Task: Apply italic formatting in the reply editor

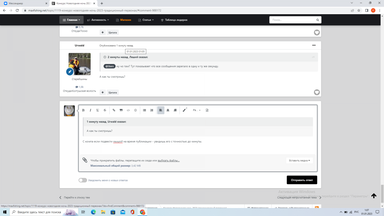Action: pyautogui.click(x=90, y=110)
